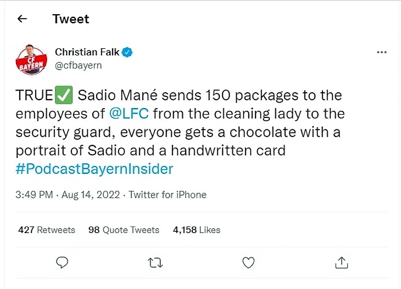Open Christian Falk's profile picture
Image resolution: width=401 pixels, height=289 pixels.
31,60
